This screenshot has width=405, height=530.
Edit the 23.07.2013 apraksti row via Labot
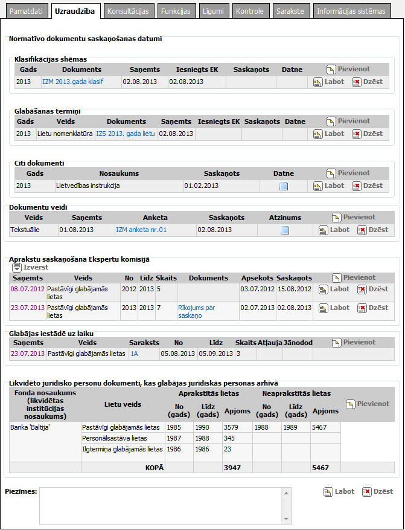(x=324, y=308)
